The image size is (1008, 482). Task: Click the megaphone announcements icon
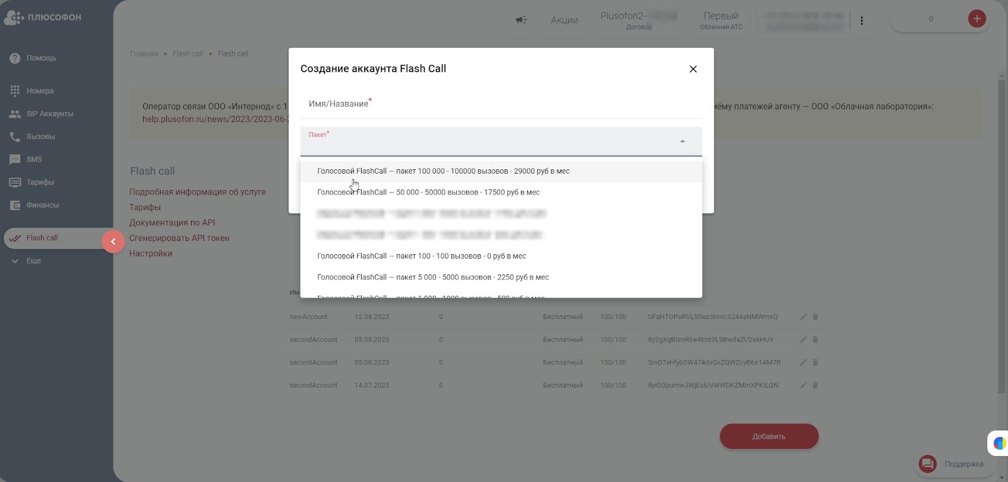pos(521,20)
